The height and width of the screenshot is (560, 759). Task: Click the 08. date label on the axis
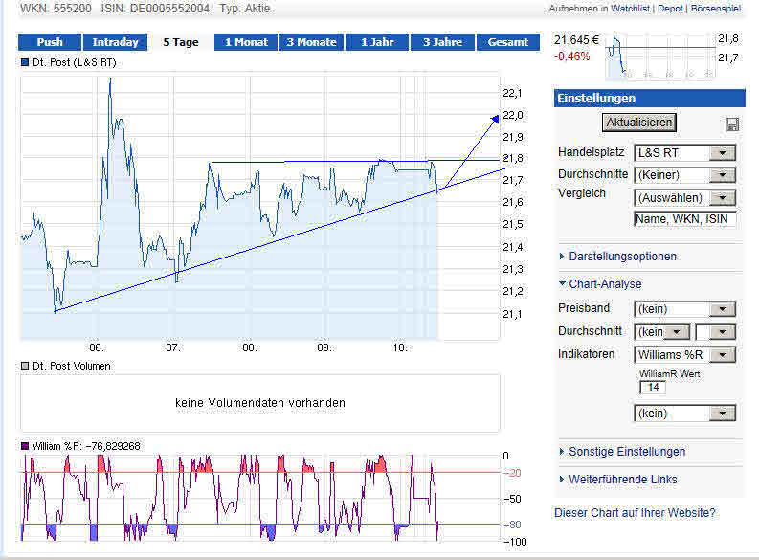click(x=250, y=347)
